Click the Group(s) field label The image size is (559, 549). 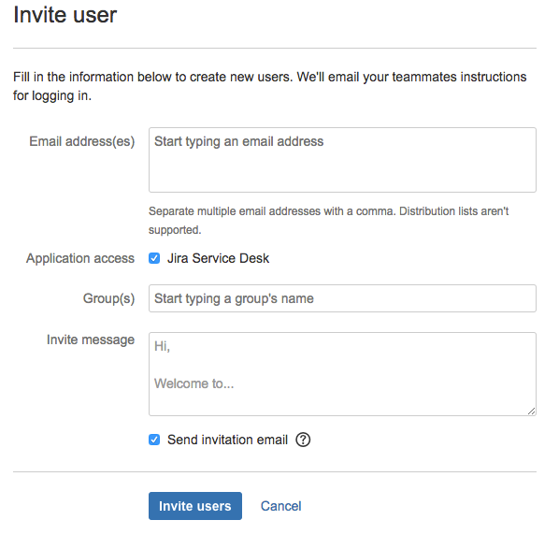108,298
